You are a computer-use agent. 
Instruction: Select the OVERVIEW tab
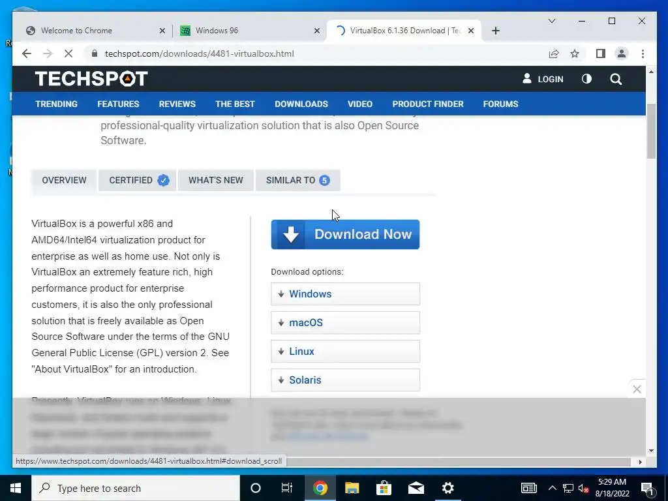(x=64, y=180)
